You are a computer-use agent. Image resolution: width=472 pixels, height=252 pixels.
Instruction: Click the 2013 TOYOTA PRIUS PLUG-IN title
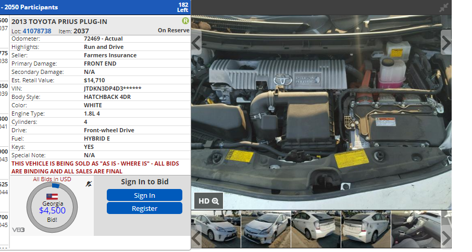pos(59,22)
